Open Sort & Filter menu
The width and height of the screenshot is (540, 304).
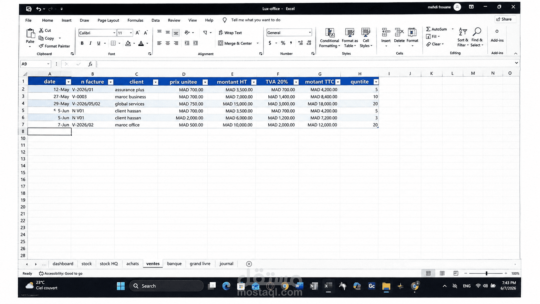point(463,37)
